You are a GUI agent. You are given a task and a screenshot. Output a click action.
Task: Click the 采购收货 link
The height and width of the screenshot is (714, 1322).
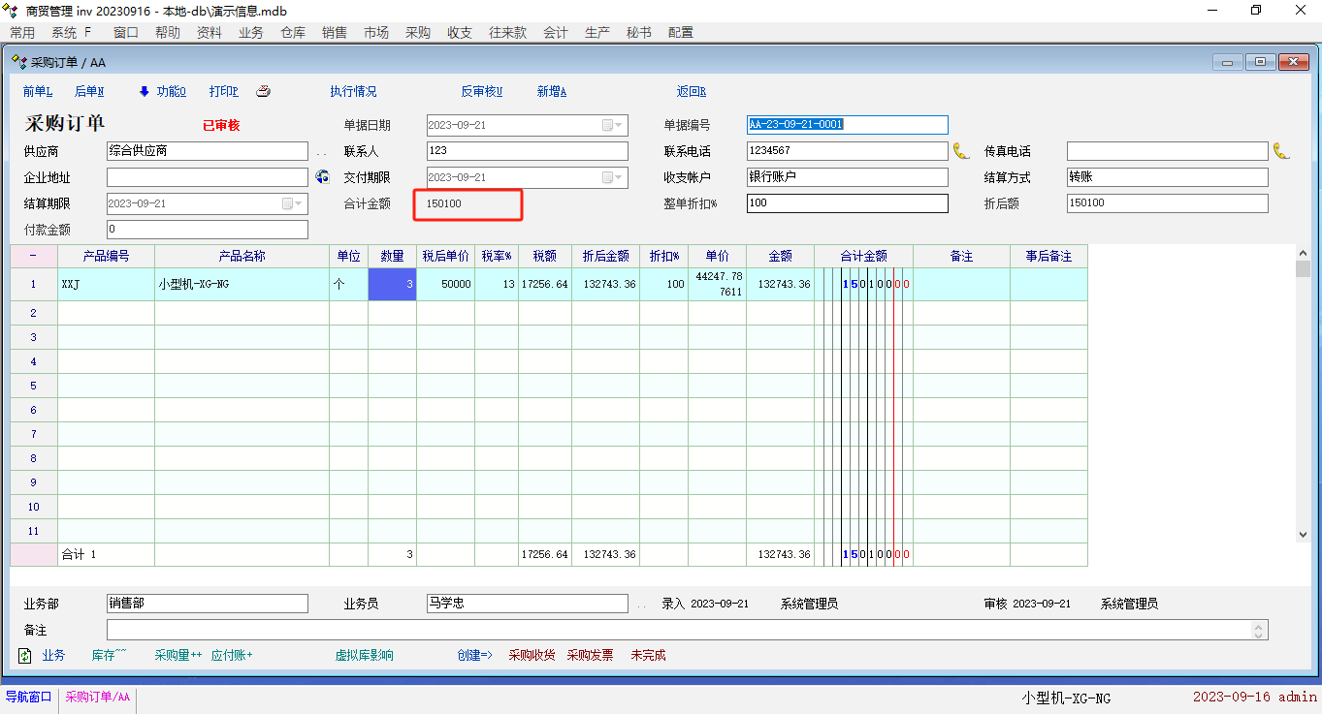[x=532, y=656]
